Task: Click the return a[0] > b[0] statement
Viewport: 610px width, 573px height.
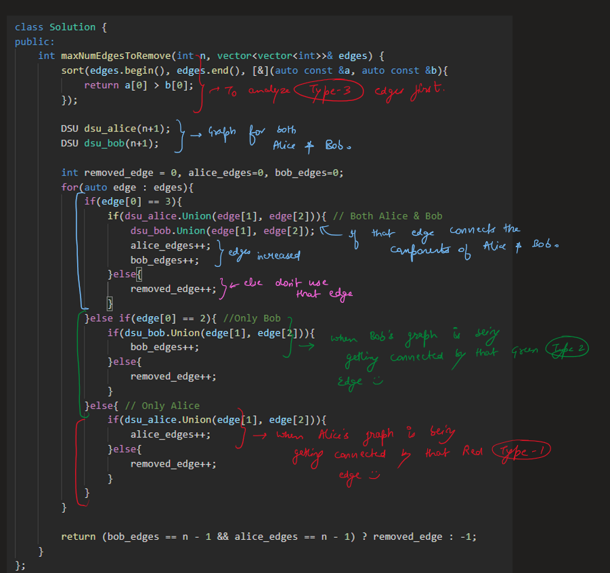Action: coord(138,85)
